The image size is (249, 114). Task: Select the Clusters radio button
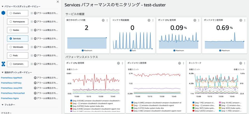click(x=11, y=13)
